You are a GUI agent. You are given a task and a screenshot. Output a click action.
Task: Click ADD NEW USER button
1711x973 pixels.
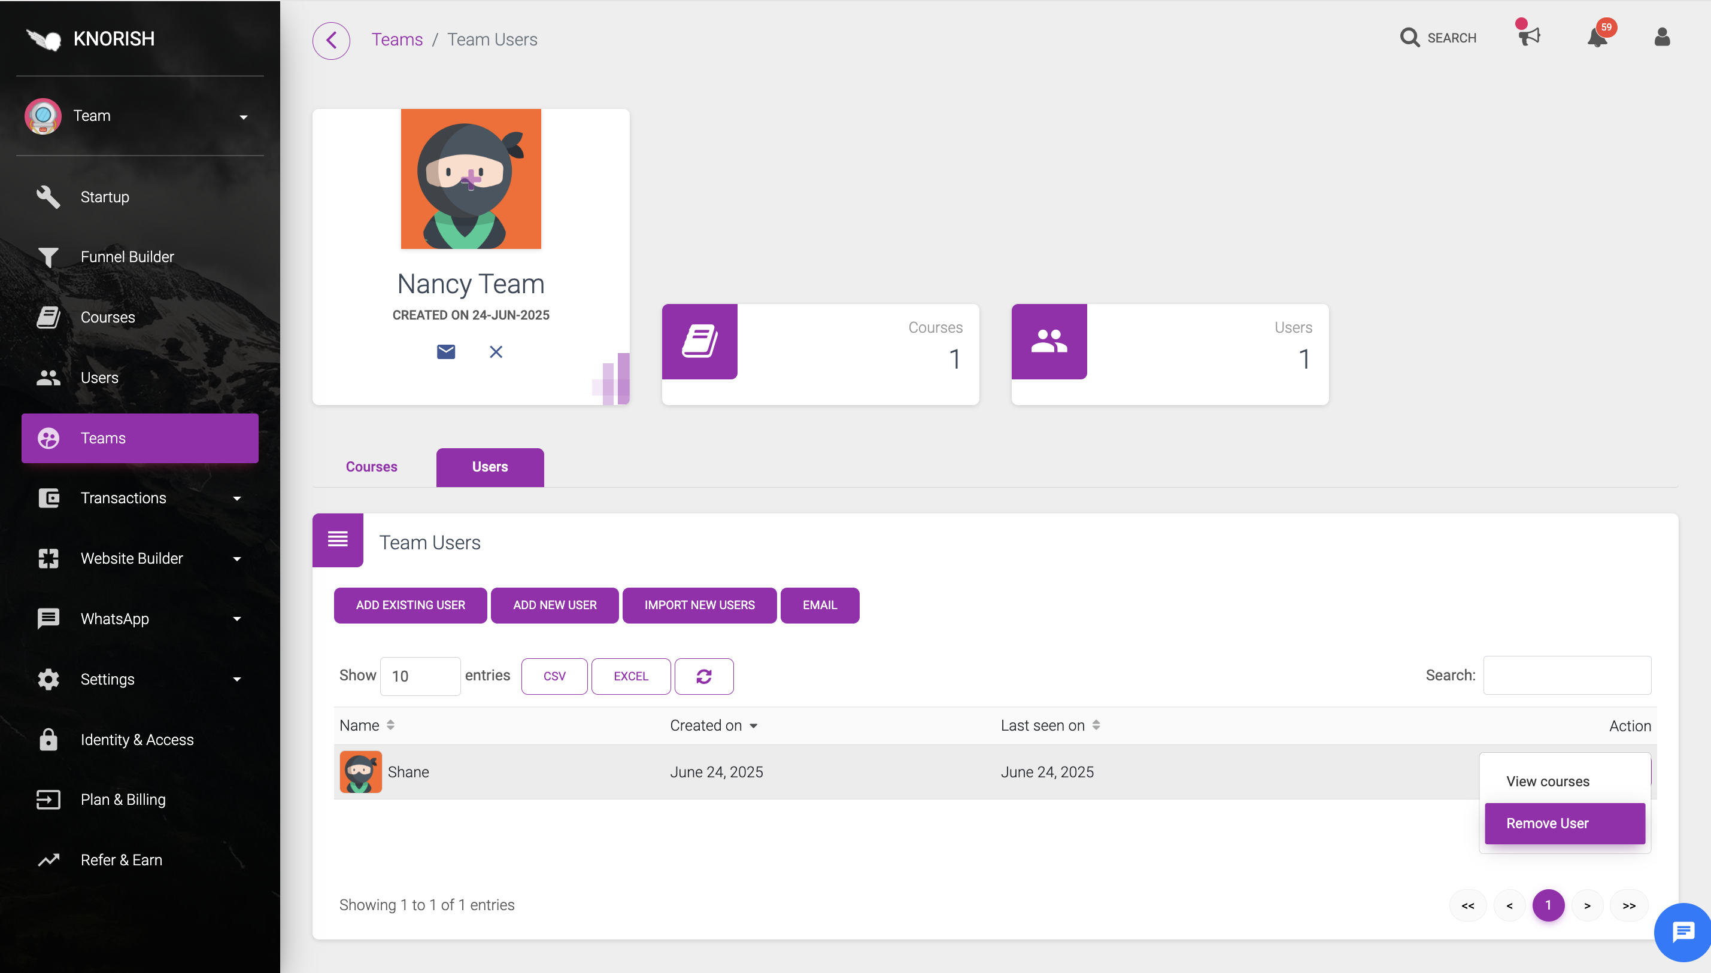(x=555, y=606)
